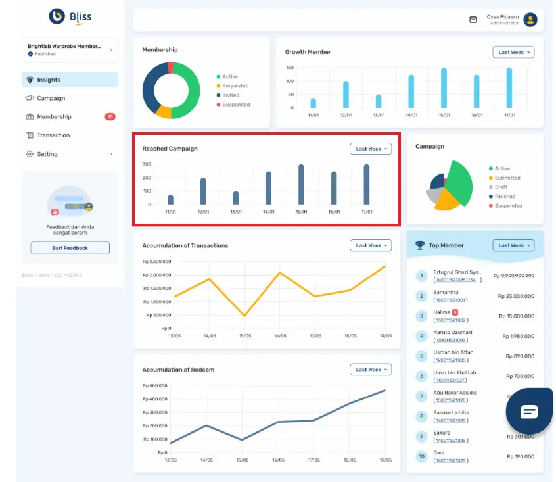Open Samantha's member ID link
Image resolution: width=556 pixels, height=482 pixels.
[450, 300]
